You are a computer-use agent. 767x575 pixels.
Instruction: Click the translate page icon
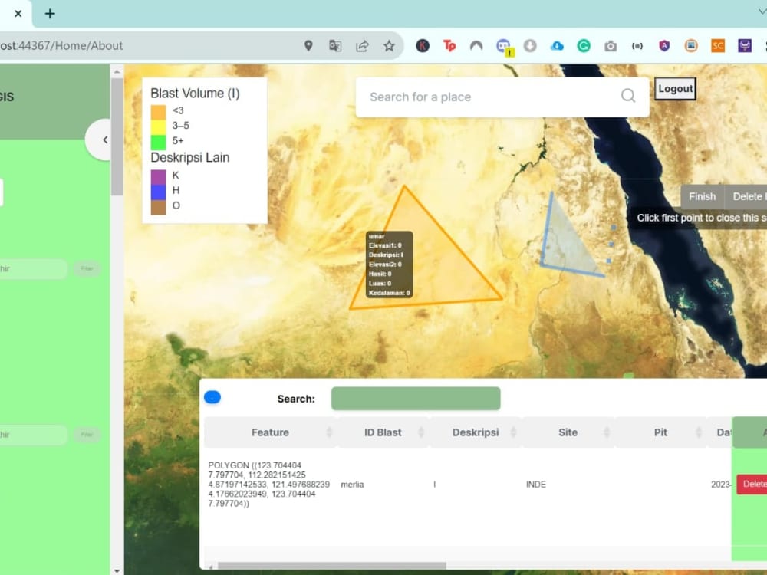pos(335,46)
